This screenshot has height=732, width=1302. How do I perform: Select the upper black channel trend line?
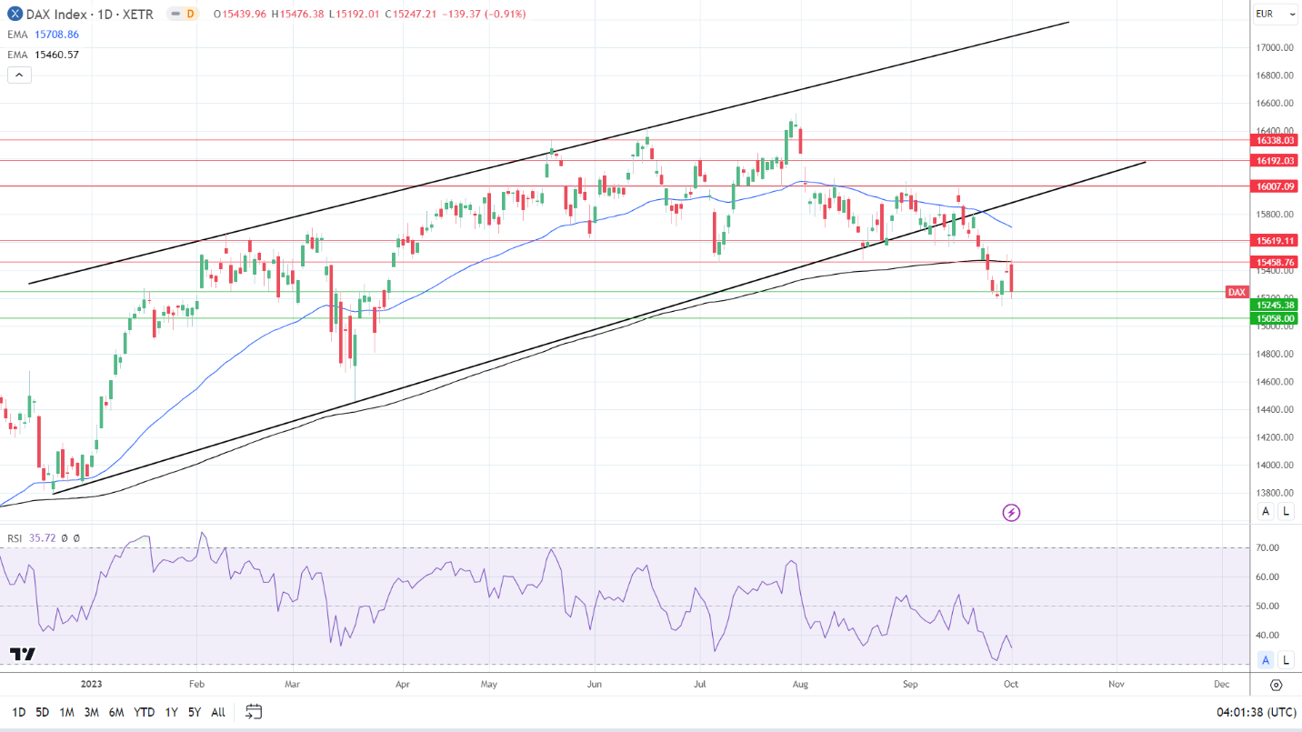pyautogui.click(x=548, y=153)
